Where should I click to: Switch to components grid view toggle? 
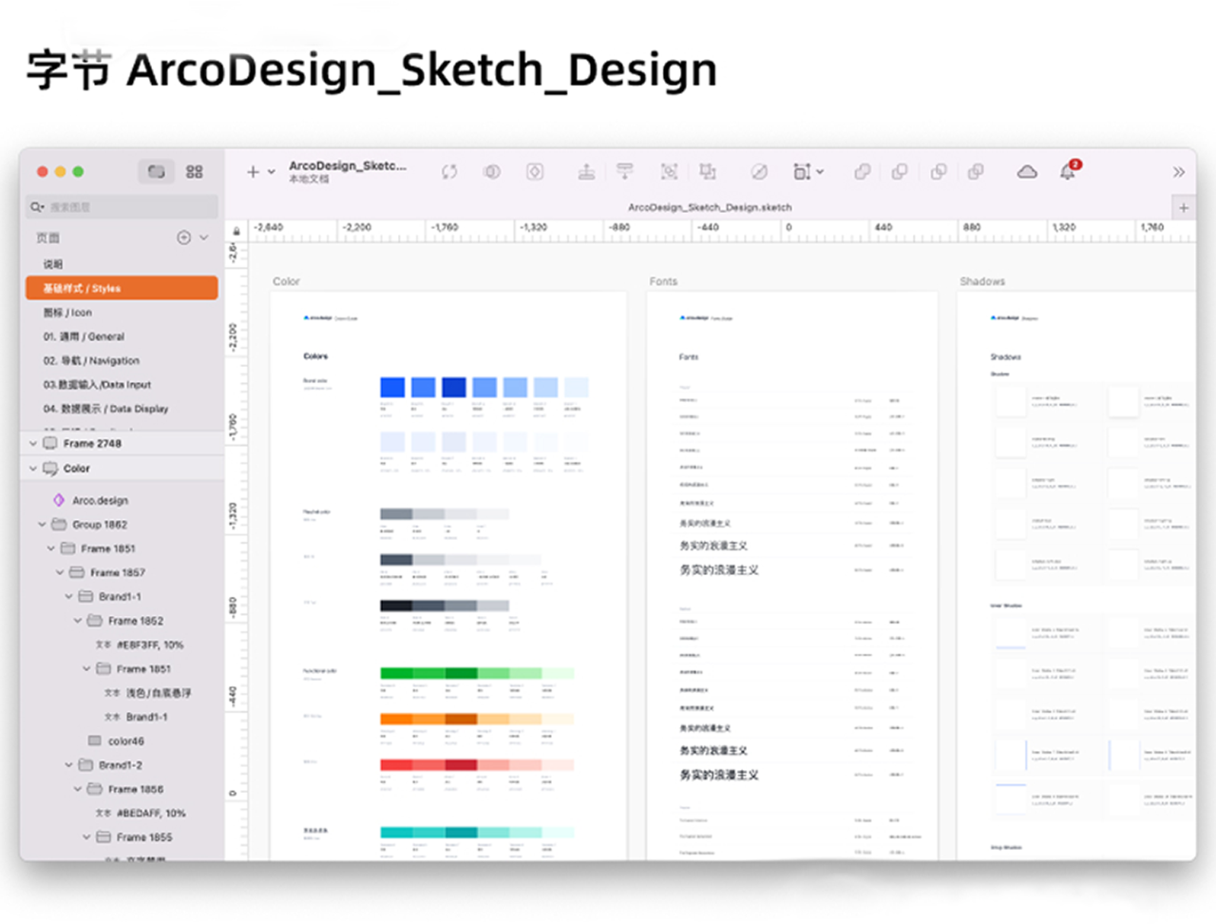[x=195, y=171]
